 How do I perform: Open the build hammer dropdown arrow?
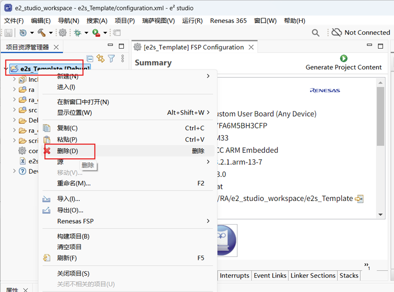[x=51, y=33]
